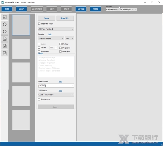163x146 pixels.
Task: Expand the Default folder [NONE] dropdown
Action: (x=56, y=86)
